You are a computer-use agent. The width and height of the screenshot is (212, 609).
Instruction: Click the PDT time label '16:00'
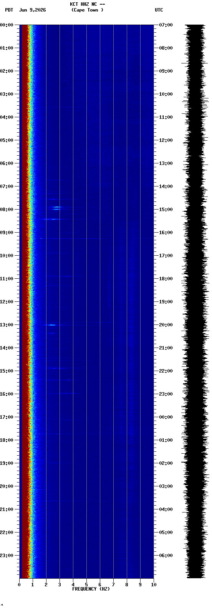pyautogui.click(x=7, y=394)
